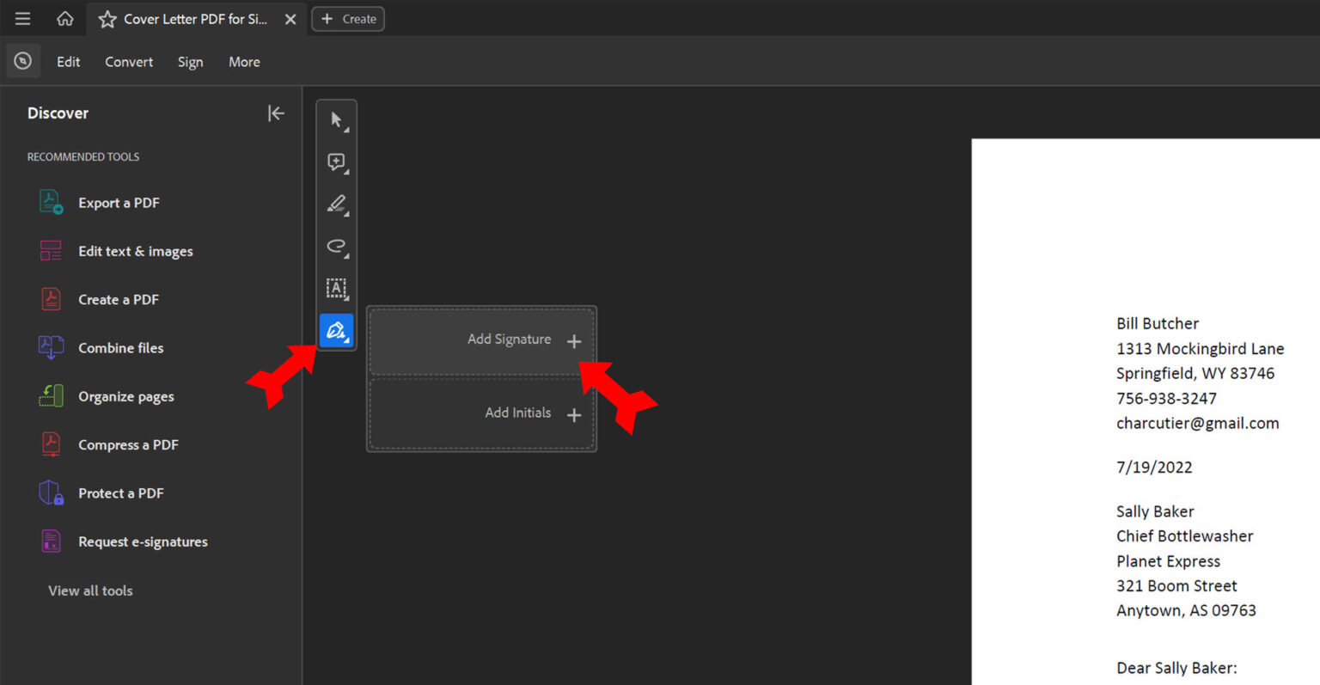Select the arrow selection tool

pyautogui.click(x=336, y=119)
